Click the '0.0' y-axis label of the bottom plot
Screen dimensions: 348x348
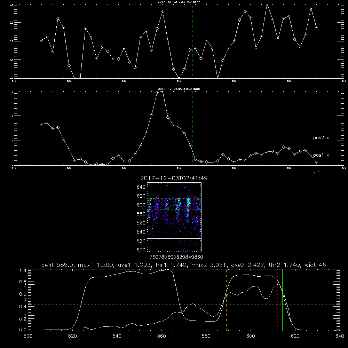point(23,330)
